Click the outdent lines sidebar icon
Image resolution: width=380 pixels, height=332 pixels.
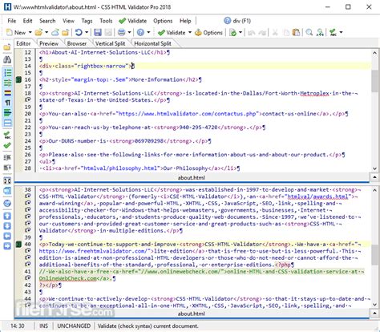(x=7, y=168)
